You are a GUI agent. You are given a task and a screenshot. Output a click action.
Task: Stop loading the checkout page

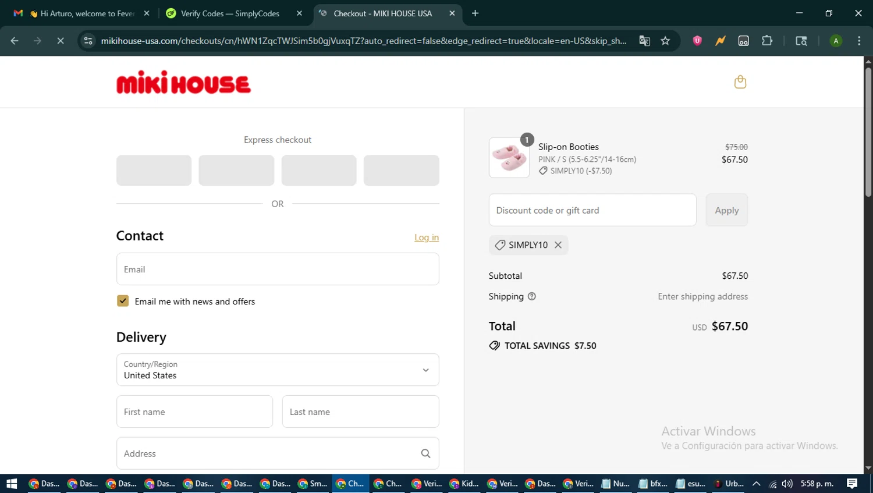61,41
